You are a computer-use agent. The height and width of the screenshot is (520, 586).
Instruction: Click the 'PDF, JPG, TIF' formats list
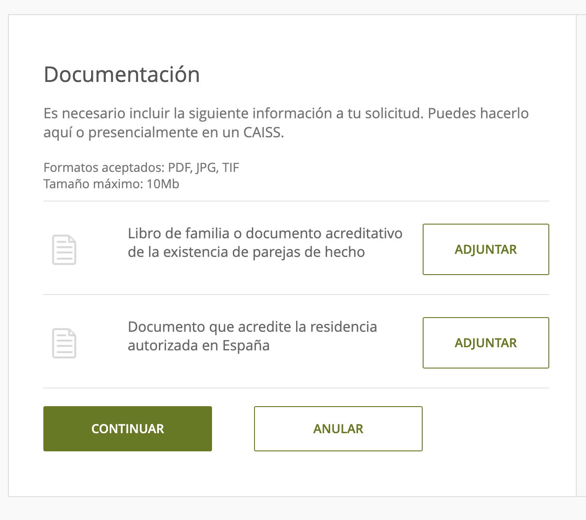(204, 168)
